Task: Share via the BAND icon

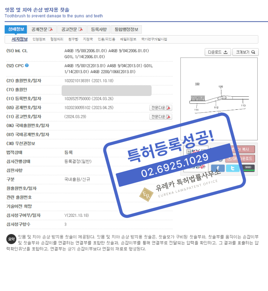Action: click(x=248, y=168)
